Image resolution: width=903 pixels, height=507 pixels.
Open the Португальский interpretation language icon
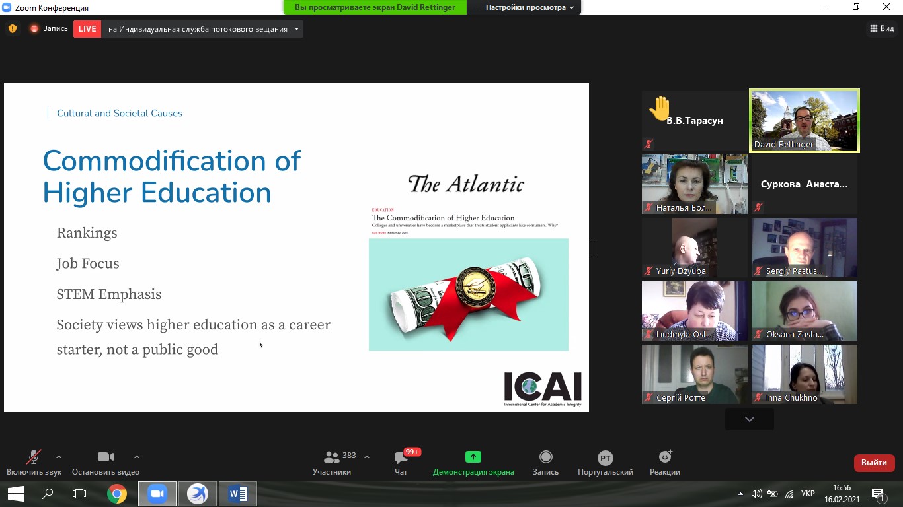coord(605,458)
